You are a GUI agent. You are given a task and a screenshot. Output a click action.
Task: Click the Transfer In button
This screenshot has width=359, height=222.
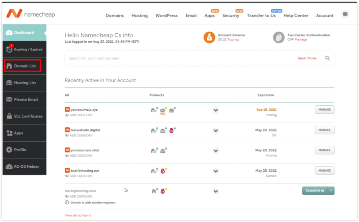click(x=315, y=191)
